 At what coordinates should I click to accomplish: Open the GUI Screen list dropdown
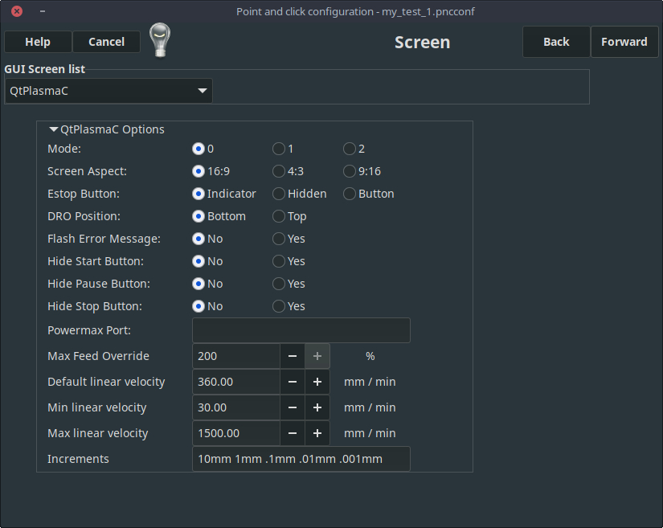(x=108, y=91)
